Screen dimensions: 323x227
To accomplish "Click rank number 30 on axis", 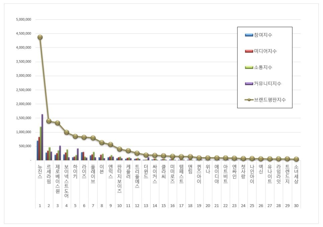I will pos(296,206).
